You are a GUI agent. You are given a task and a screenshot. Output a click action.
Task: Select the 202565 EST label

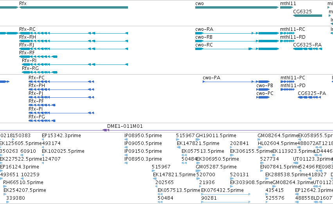(165, 183)
